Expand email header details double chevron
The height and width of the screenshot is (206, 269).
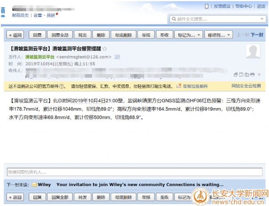click(x=259, y=74)
